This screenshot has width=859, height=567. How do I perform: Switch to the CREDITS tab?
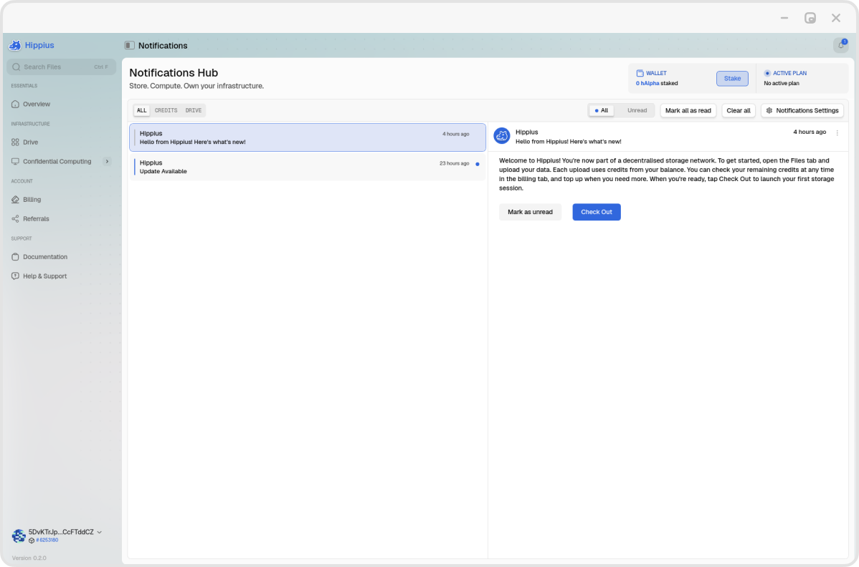166,110
